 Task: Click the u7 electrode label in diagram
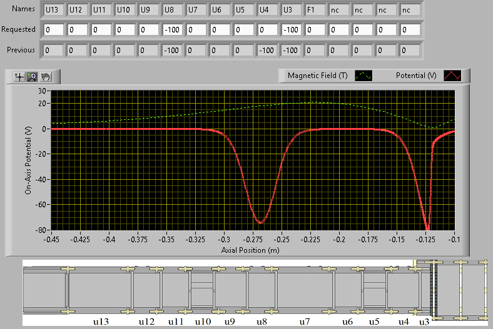tap(304, 322)
